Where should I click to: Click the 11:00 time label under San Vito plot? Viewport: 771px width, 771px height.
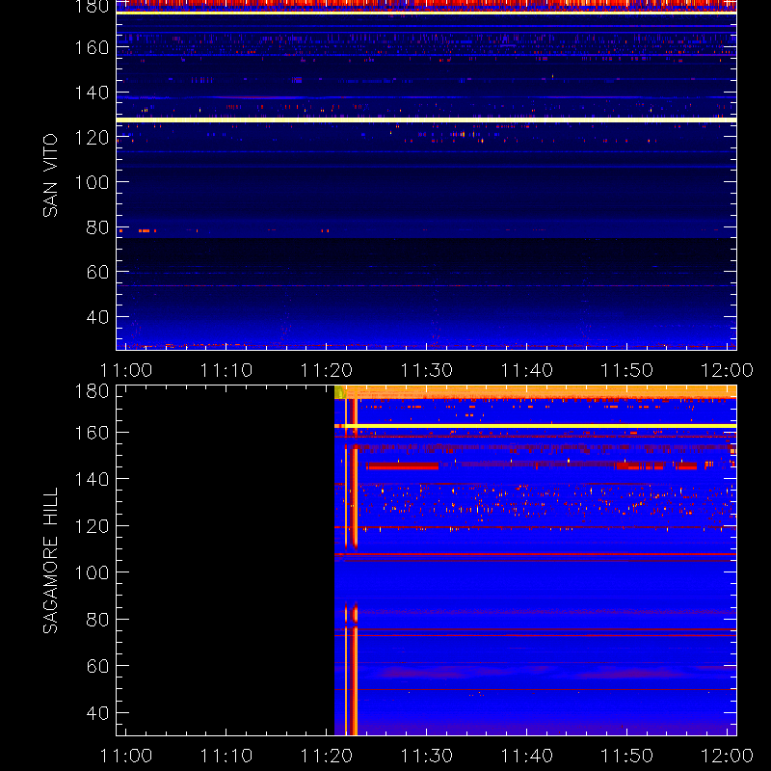(x=126, y=370)
